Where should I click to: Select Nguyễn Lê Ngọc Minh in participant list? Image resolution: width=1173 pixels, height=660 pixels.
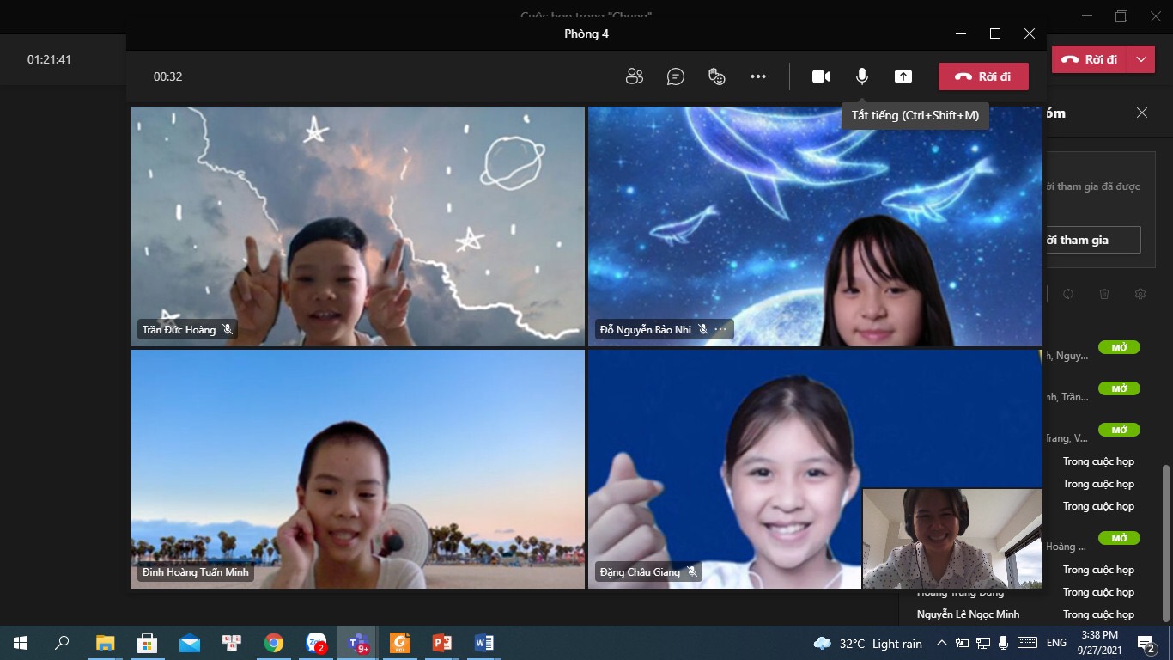pyautogui.click(x=968, y=614)
